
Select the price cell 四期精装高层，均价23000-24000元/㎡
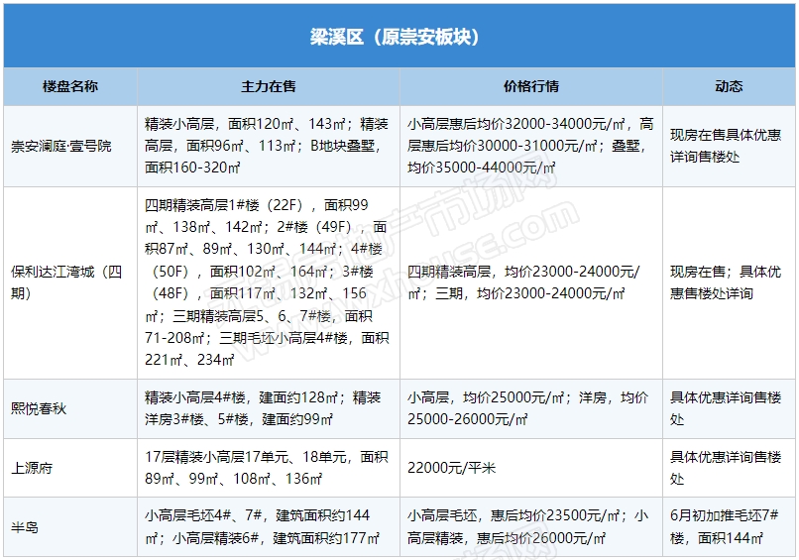tap(531, 282)
